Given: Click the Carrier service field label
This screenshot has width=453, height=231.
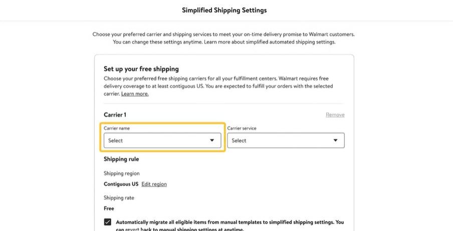Looking at the screenshot, I should 242,128.
